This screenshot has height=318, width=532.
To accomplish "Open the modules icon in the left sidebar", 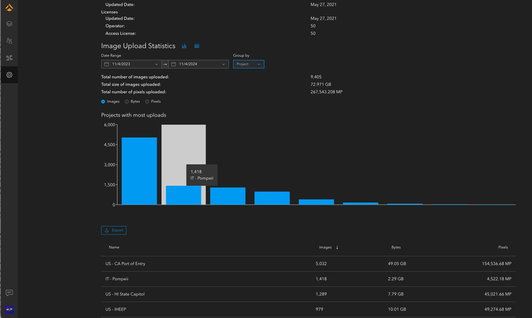I will [x=9, y=58].
